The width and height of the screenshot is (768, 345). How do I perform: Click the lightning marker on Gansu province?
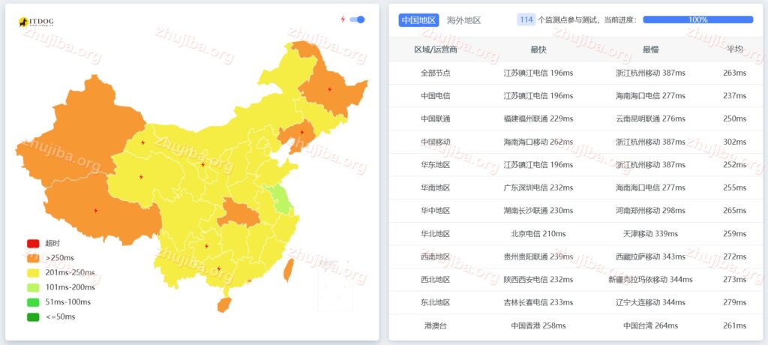click(x=142, y=142)
